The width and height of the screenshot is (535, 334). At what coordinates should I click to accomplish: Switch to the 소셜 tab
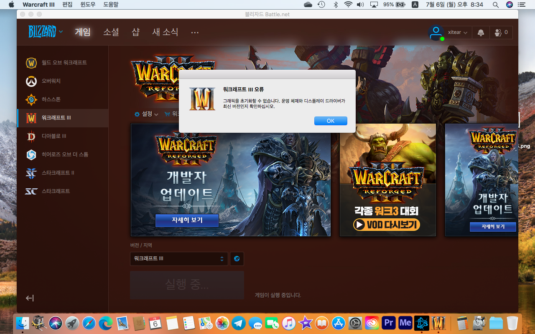pyautogui.click(x=111, y=32)
